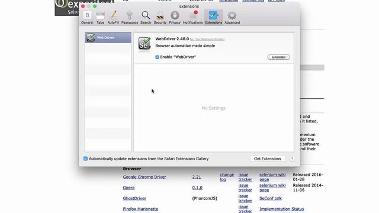This screenshot has height=213, width=379.
Task: Click the 2.21 version link
Action: coord(197,177)
